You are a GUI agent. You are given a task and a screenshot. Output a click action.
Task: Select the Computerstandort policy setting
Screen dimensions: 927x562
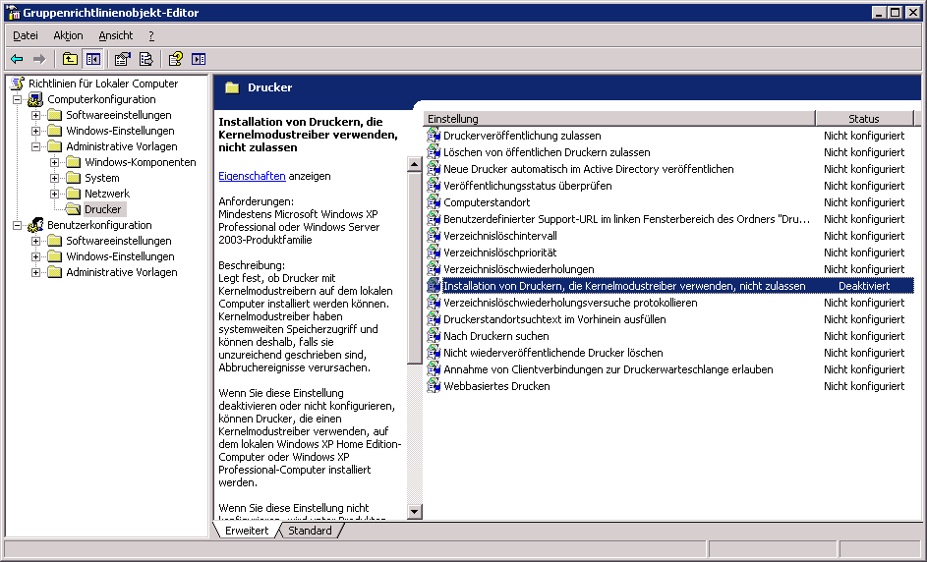point(486,202)
